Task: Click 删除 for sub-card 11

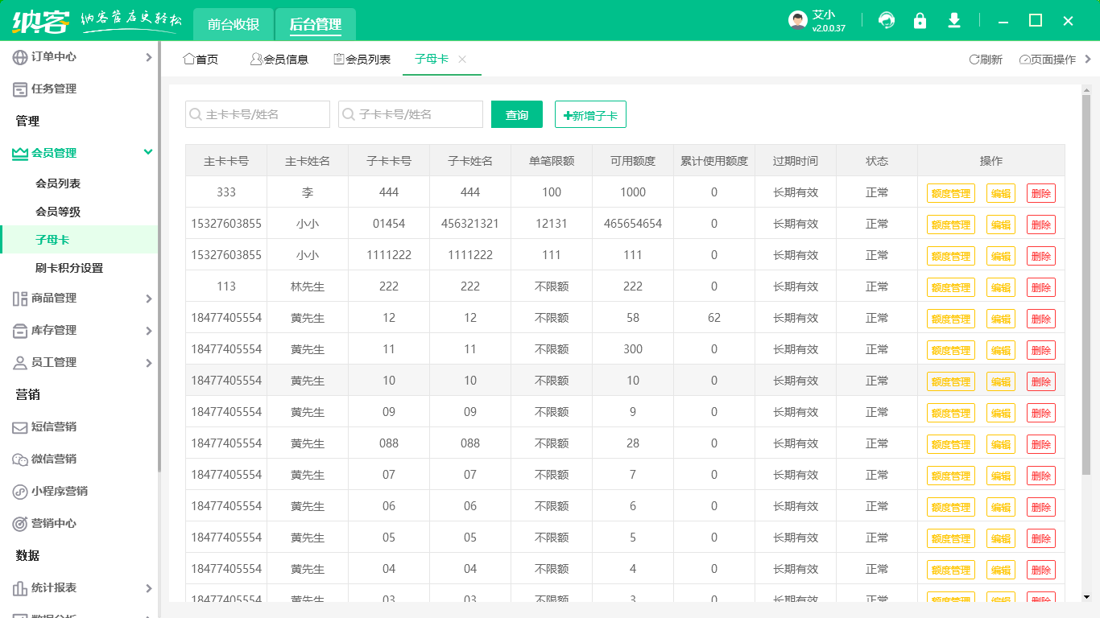Action: [x=1041, y=350]
